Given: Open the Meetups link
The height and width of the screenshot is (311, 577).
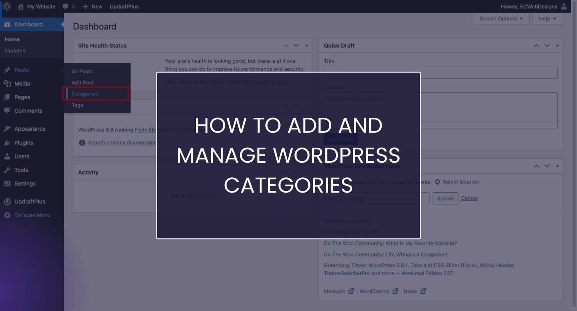Looking at the screenshot, I should [334, 291].
